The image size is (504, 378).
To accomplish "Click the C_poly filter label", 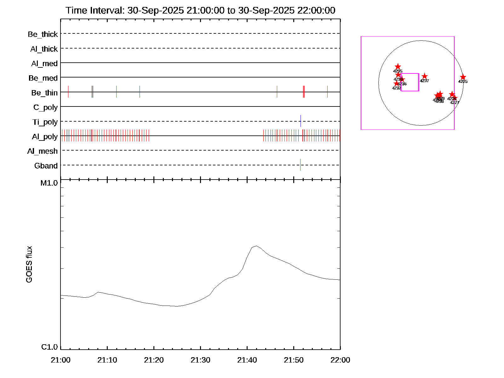I will (45, 107).
